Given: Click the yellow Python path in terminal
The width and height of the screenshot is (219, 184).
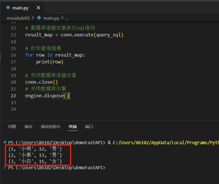Looking at the screenshot, I should coord(166,142).
